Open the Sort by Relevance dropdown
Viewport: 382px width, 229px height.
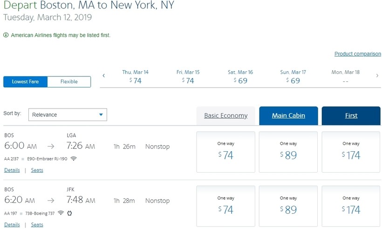pos(68,114)
